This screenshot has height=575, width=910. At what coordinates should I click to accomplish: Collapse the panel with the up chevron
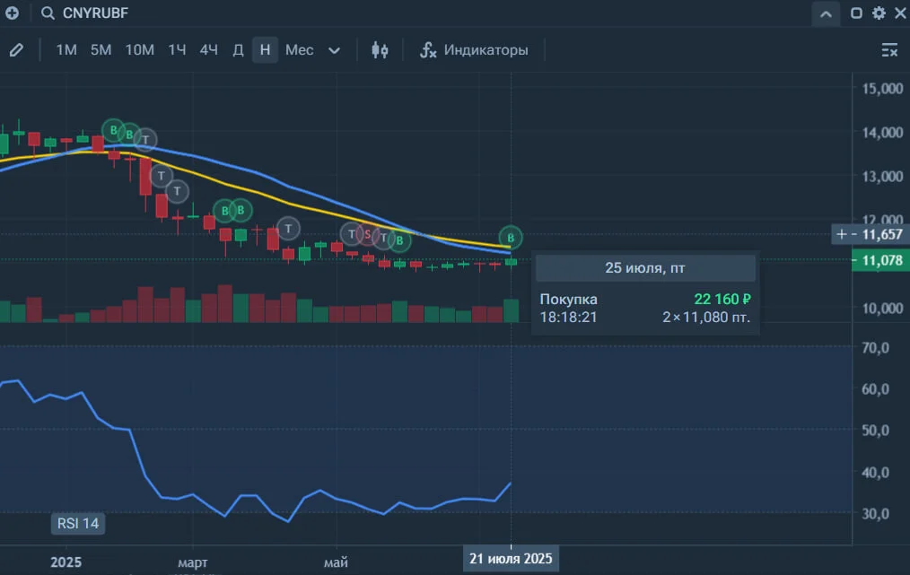pyautogui.click(x=826, y=14)
